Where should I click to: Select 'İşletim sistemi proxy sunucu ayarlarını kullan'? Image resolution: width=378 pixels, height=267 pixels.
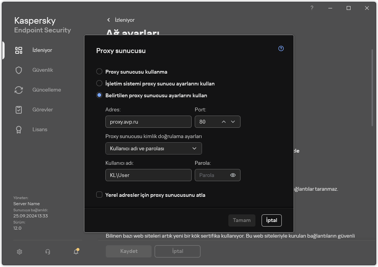[99, 84]
